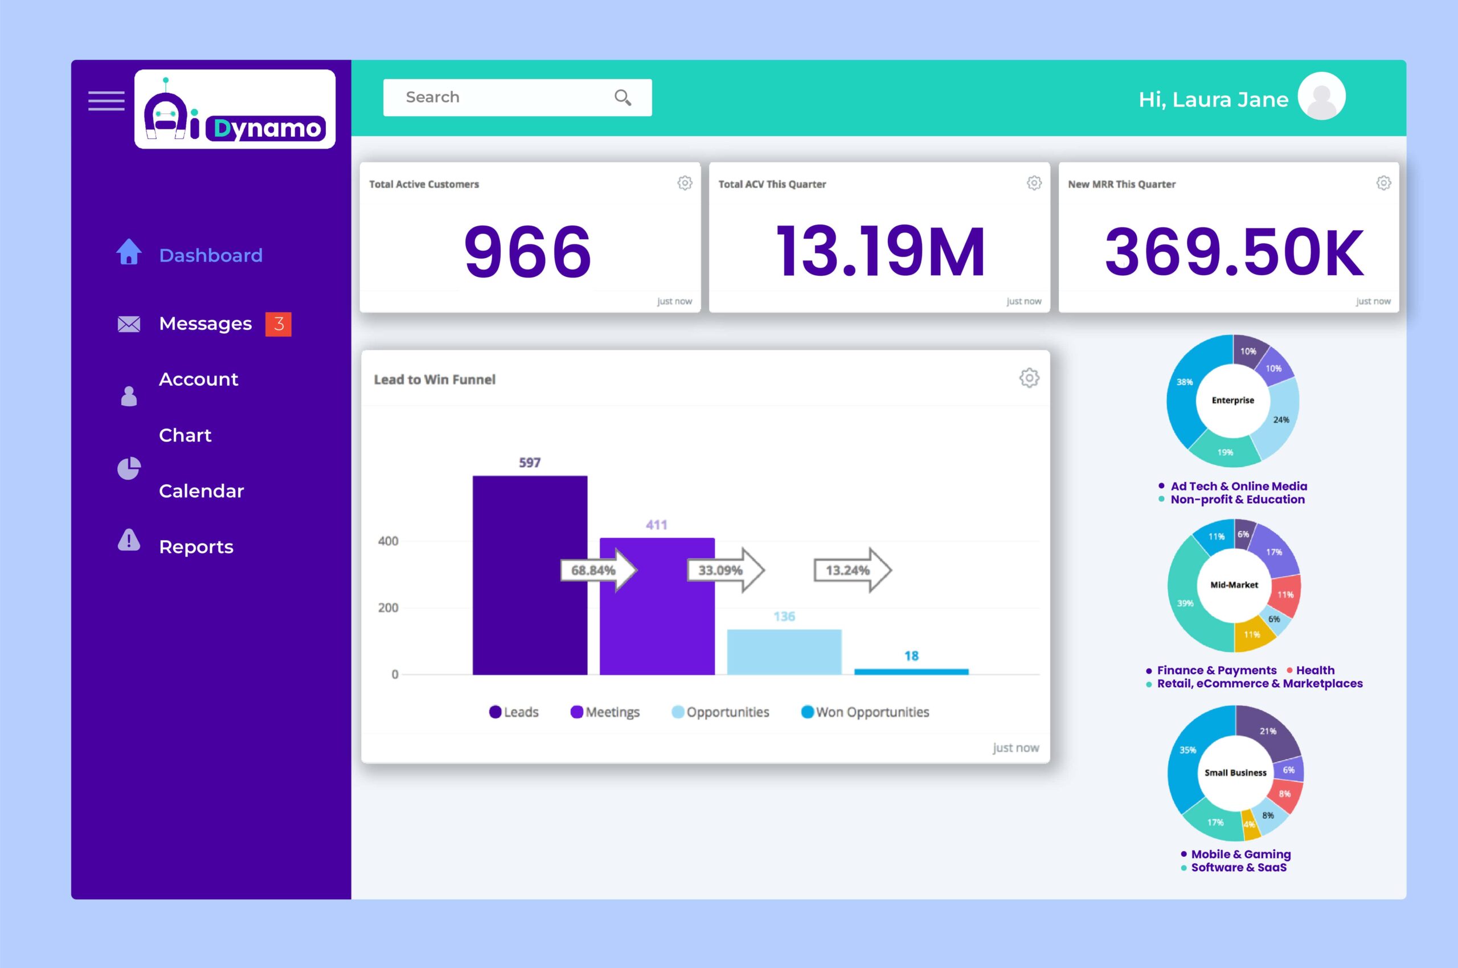Image resolution: width=1458 pixels, height=968 pixels.
Task: Select Dashboard in the sidebar
Action: coord(211,256)
